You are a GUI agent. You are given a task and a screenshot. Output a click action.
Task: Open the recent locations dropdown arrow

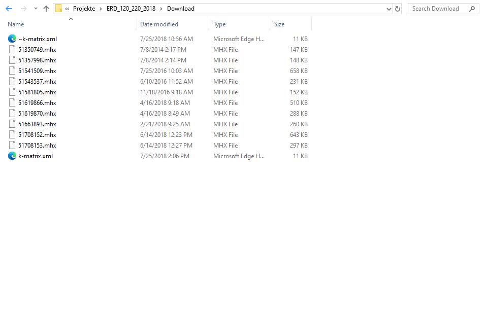pyautogui.click(x=36, y=9)
